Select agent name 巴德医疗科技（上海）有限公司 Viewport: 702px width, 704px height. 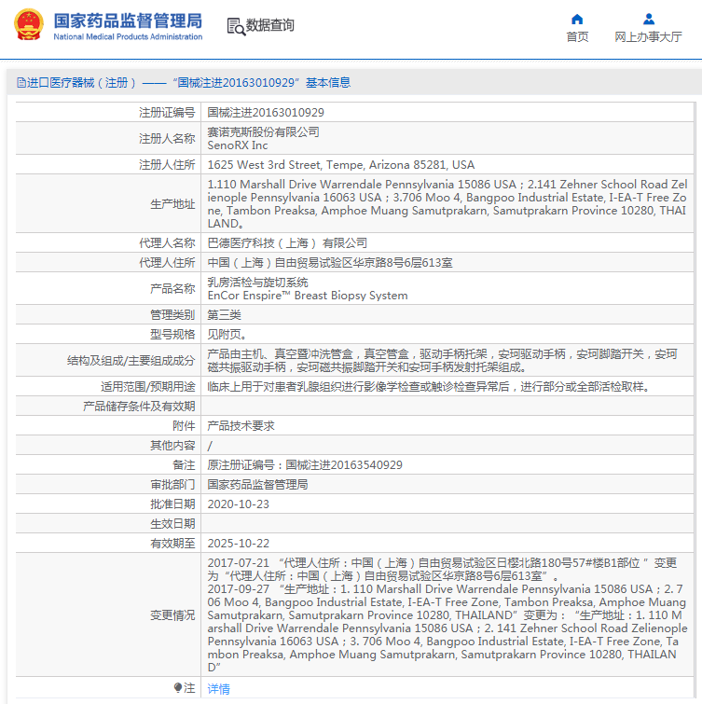point(287,242)
